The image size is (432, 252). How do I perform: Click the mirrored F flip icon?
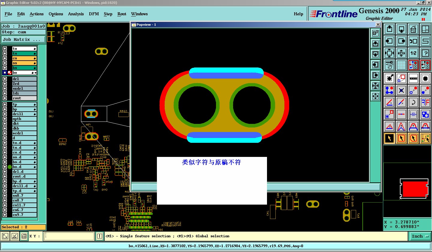tap(425, 102)
